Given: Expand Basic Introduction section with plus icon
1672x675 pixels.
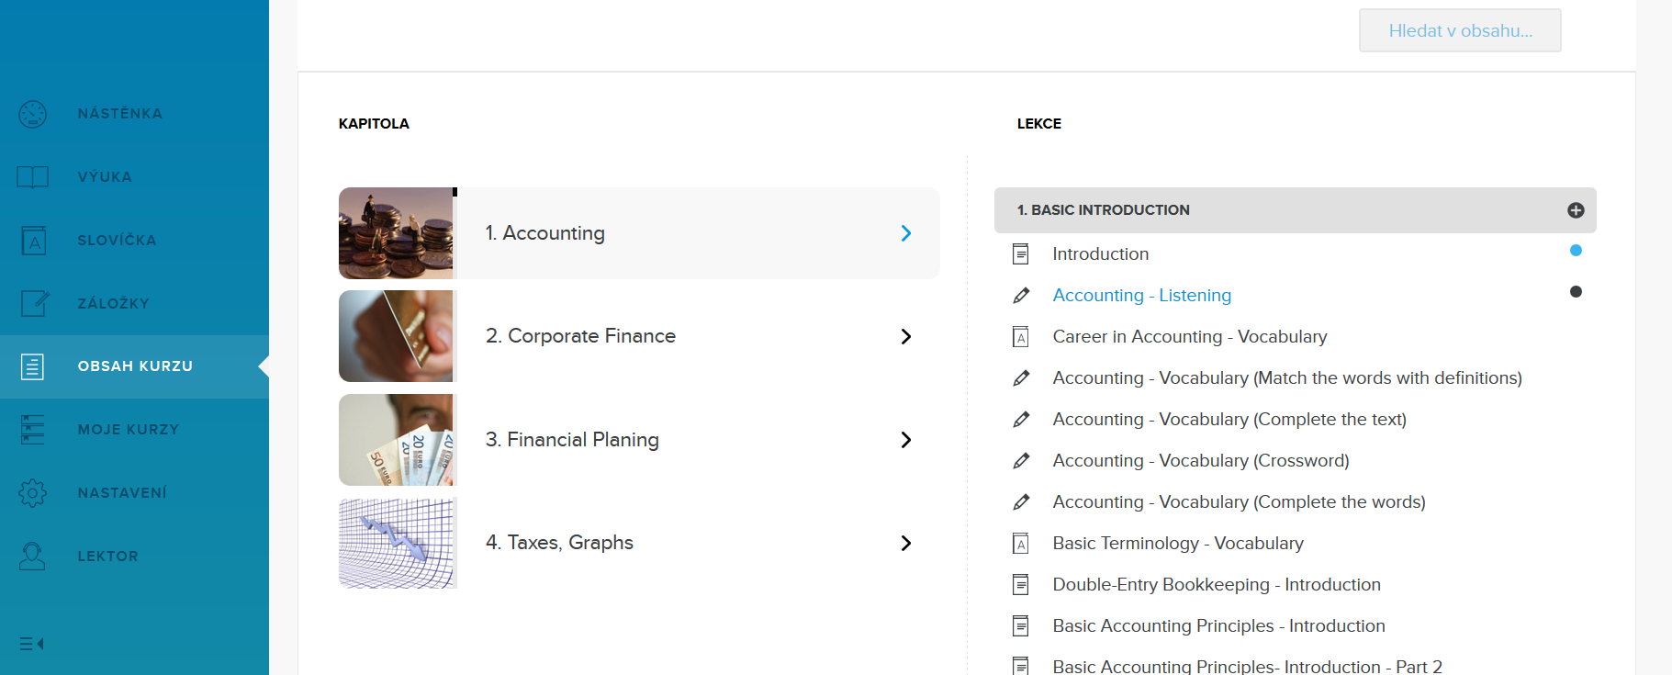Looking at the screenshot, I should pyautogui.click(x=1576, y=210).
